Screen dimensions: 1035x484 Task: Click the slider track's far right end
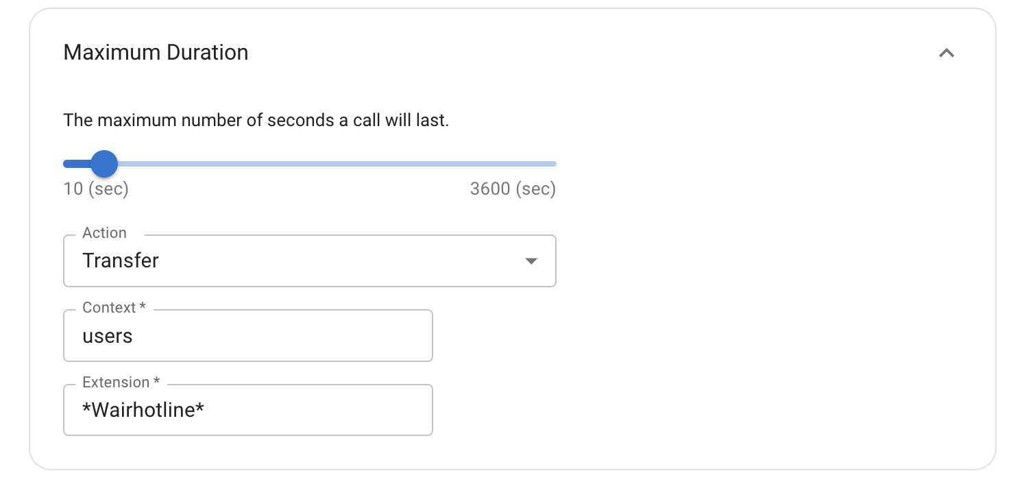[x=552, y=164]
